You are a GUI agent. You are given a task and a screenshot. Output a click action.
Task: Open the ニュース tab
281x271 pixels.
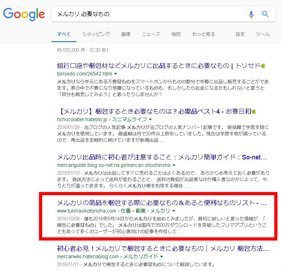point(151,34)
